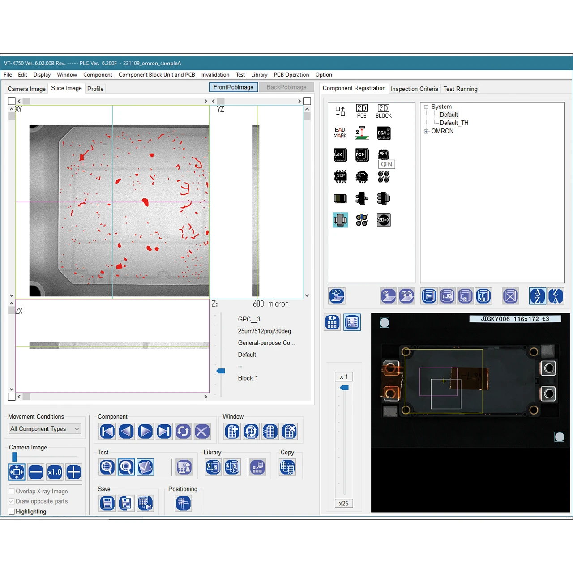Click the x1.0 camera zoom reset icon
The image size is (573, 573).
tap(55, 472)
